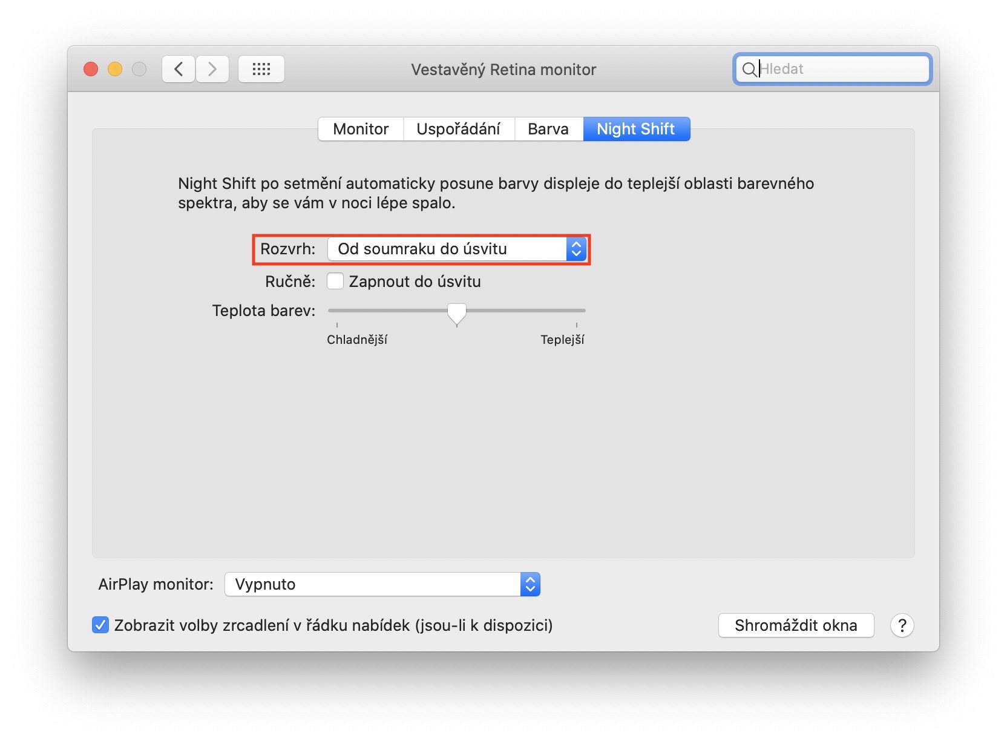Click the Ručně label
Viewport: 1007px width, 741px height.
[290, 282]
